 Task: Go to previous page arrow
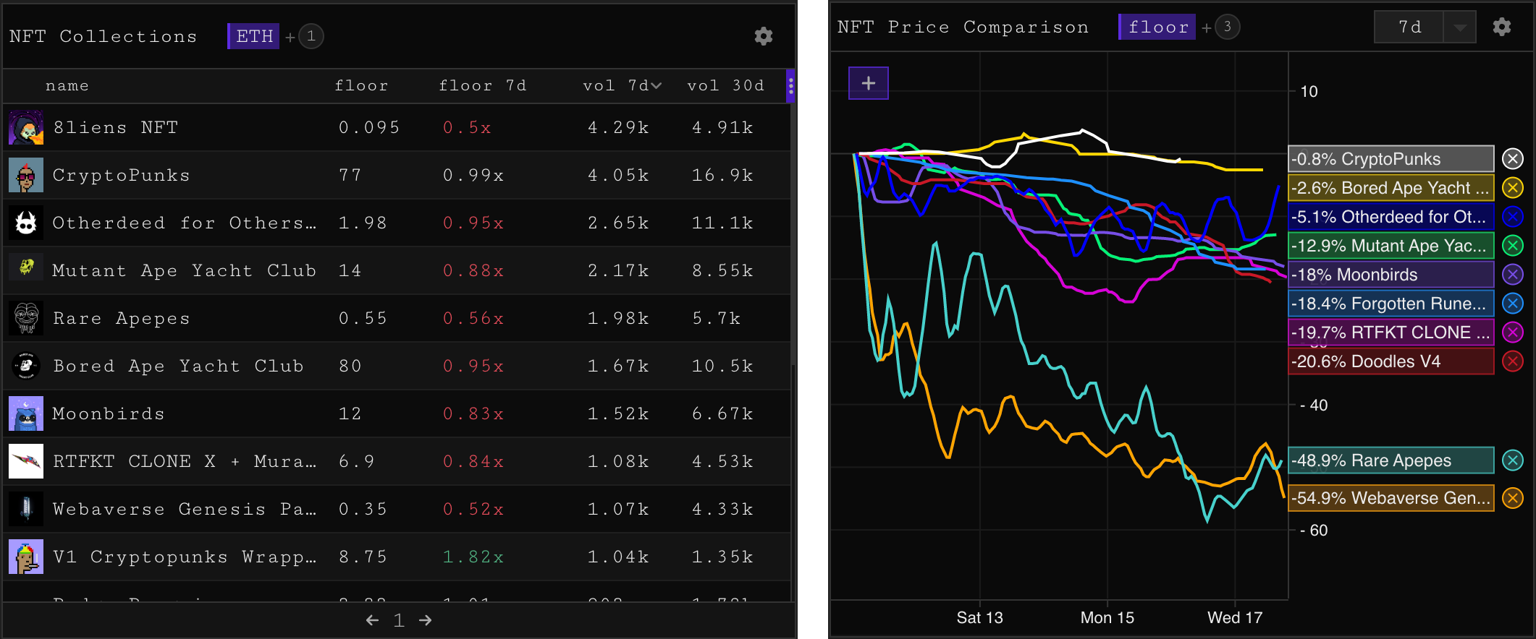[x=372, y=620]
